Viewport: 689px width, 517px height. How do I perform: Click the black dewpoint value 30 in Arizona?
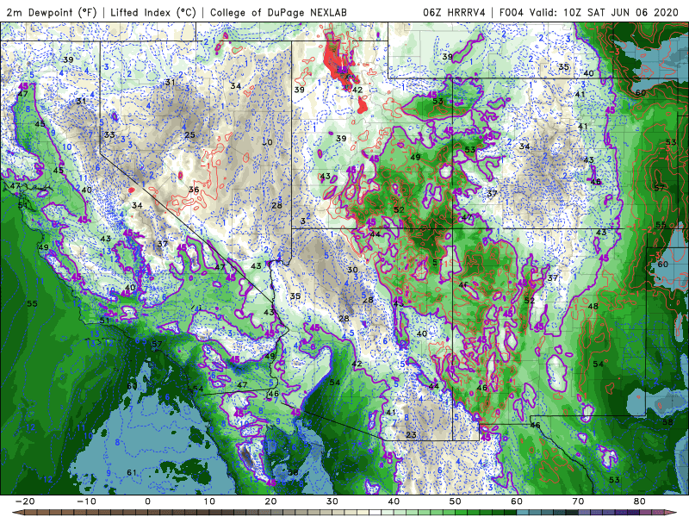352,270
